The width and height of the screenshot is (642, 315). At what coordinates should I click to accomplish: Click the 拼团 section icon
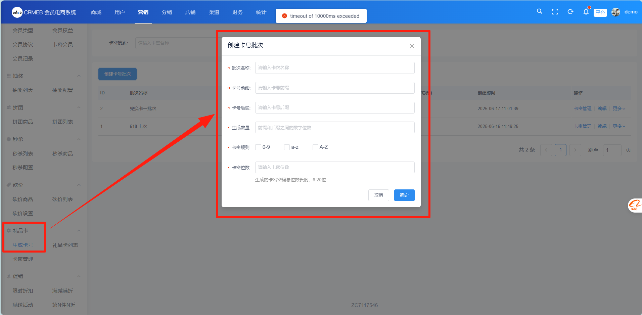[x=9, y=107]
